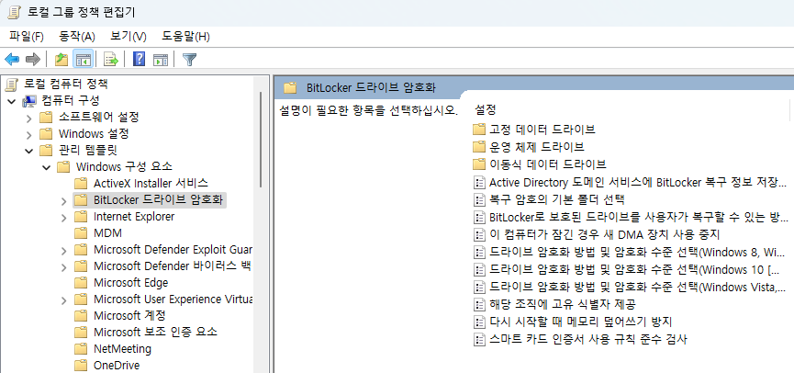Go forward with the gray right arrow

pyautogui.click(x=32, y=60)
